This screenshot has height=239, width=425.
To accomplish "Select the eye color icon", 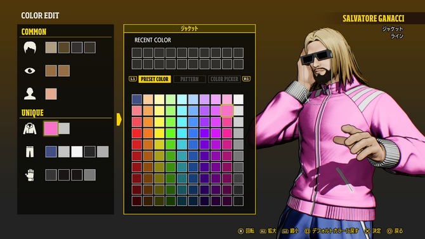I will (30, 71).
